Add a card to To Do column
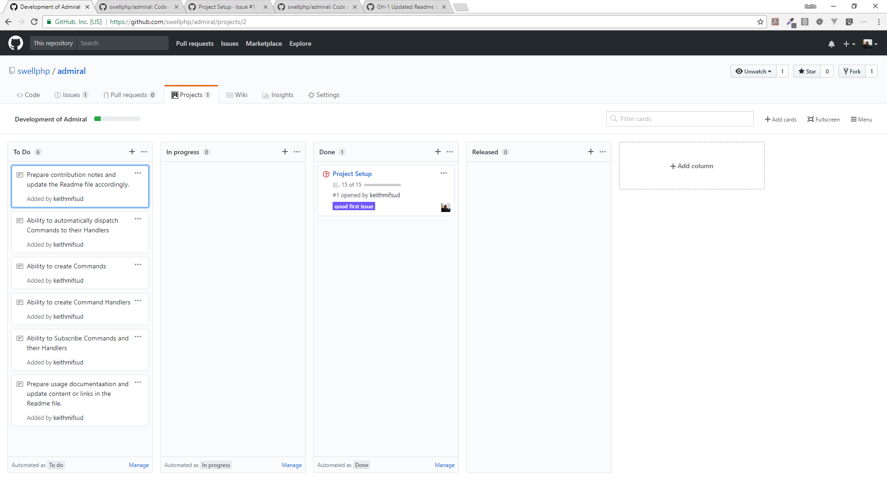 click(x=132, y=152)
